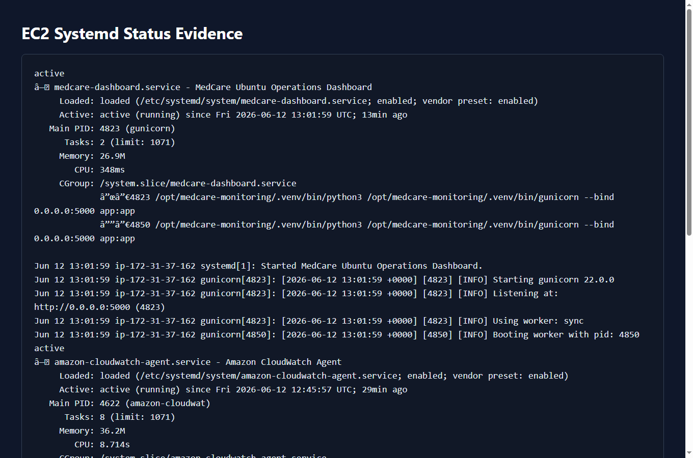
Task: Click the CGroup /system.slice/medcare-dashboard.service line
Action: click(178, 183)
